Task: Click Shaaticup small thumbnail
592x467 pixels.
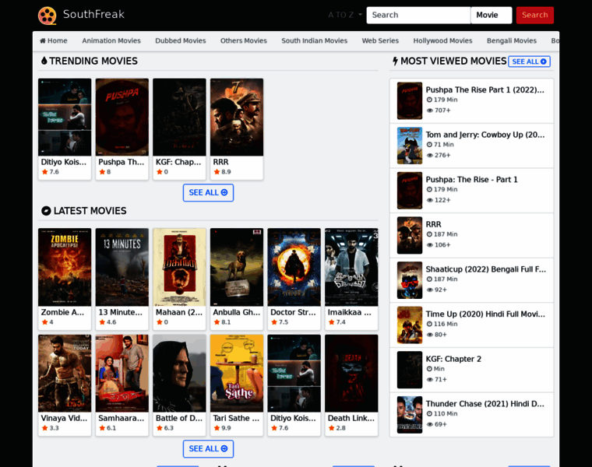Action: [x=410, y=280]
